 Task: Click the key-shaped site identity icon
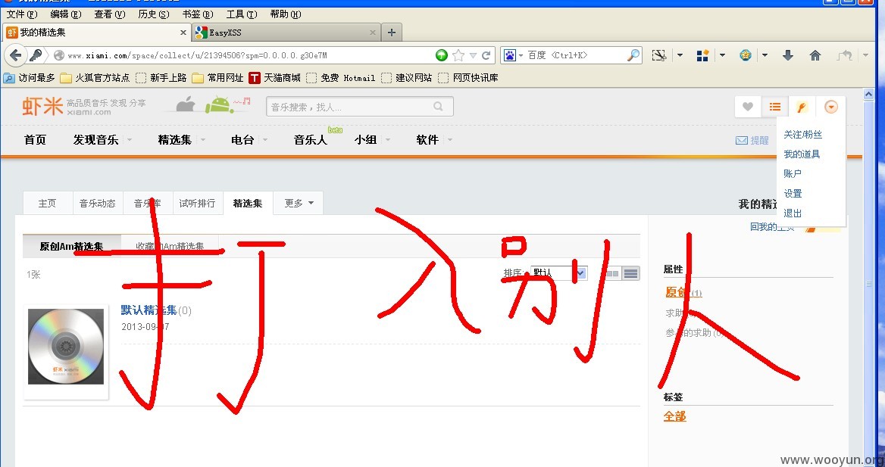(x=35, y=55)
